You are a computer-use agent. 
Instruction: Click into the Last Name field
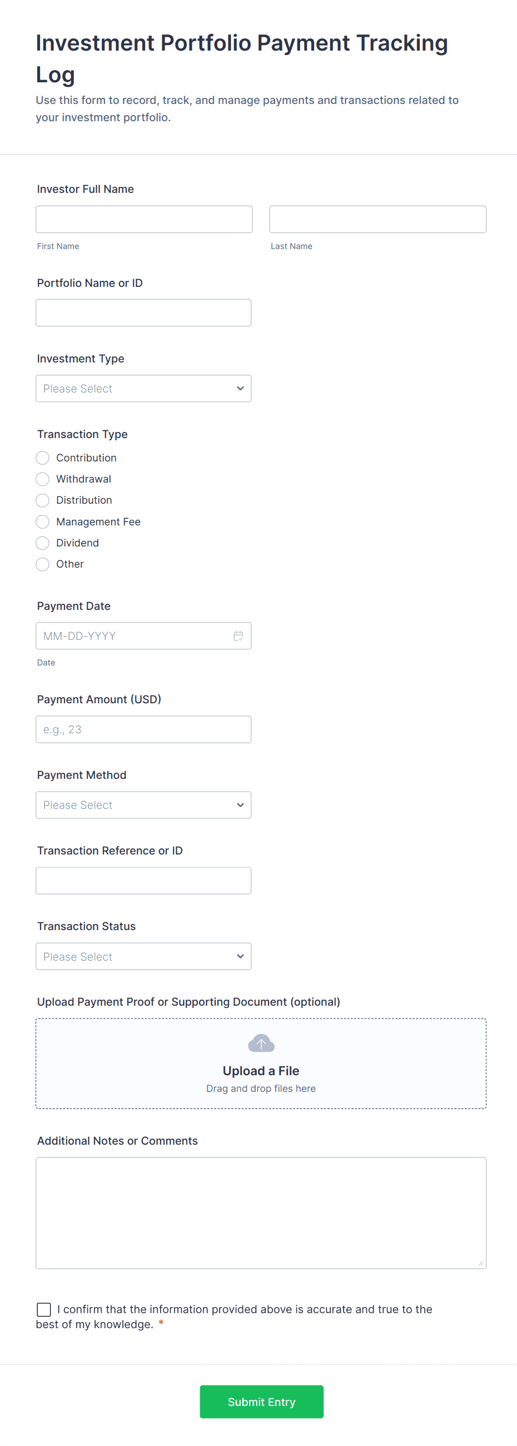click(x=378, y=220)
